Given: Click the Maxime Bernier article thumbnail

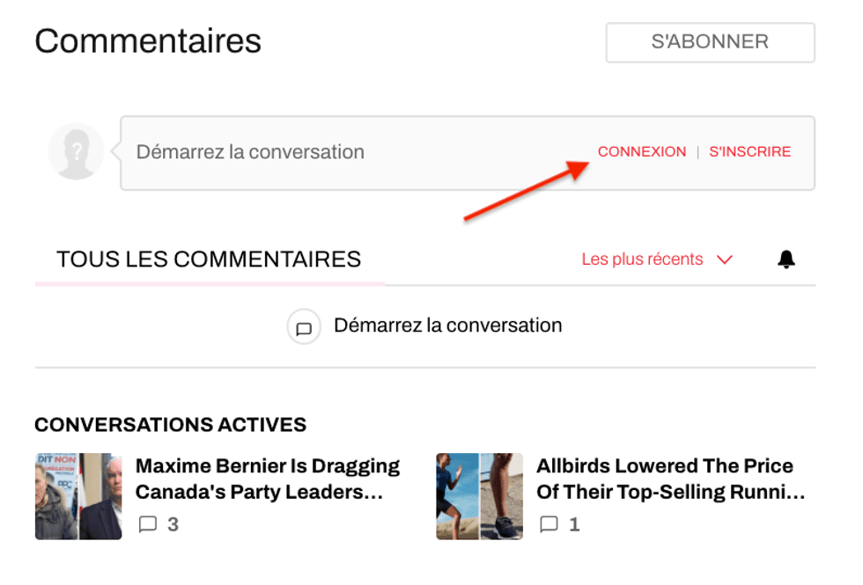Looking at the screenshot, I should [77, 496].
